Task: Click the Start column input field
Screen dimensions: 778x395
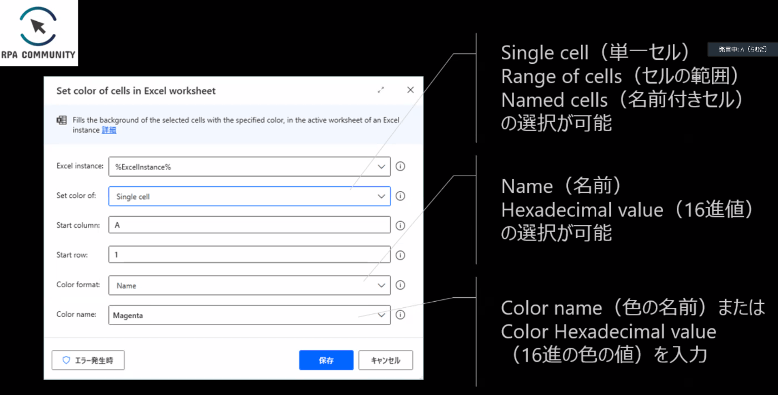Action: (x=250, y=225)
